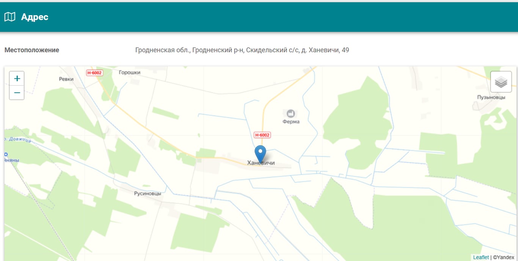
Task: Click the Ханевичи village name label
Action: (261, 163)
